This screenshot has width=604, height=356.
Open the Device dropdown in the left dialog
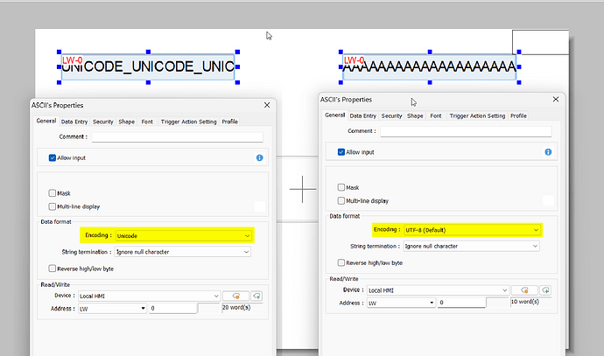pos(149,296)
